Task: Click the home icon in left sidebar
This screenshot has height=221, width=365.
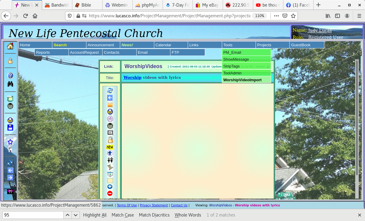Action: 10,46
